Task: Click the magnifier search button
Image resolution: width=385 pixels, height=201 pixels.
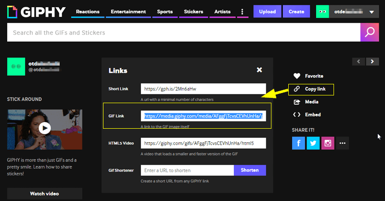Action: pyautogui.click(x=370, y=32)
